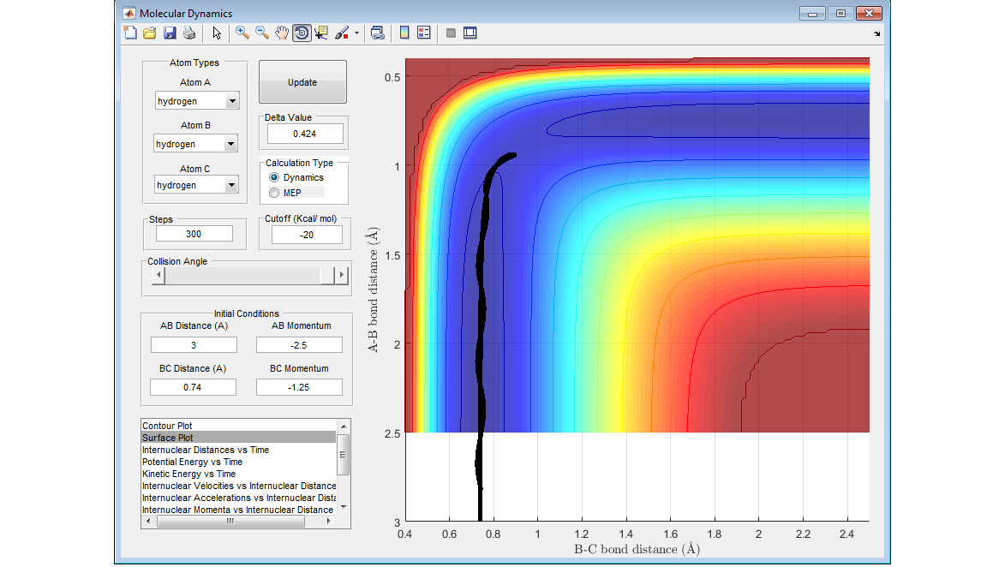Toggle the Rotate 3D tool
This screenshot has height=567, width=987.
point(302,33)
